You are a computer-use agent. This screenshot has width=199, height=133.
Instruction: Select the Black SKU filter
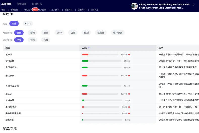[28, 24]
